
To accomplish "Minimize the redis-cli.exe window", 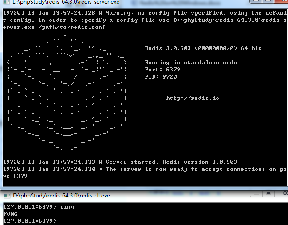I will pos(256,194).
